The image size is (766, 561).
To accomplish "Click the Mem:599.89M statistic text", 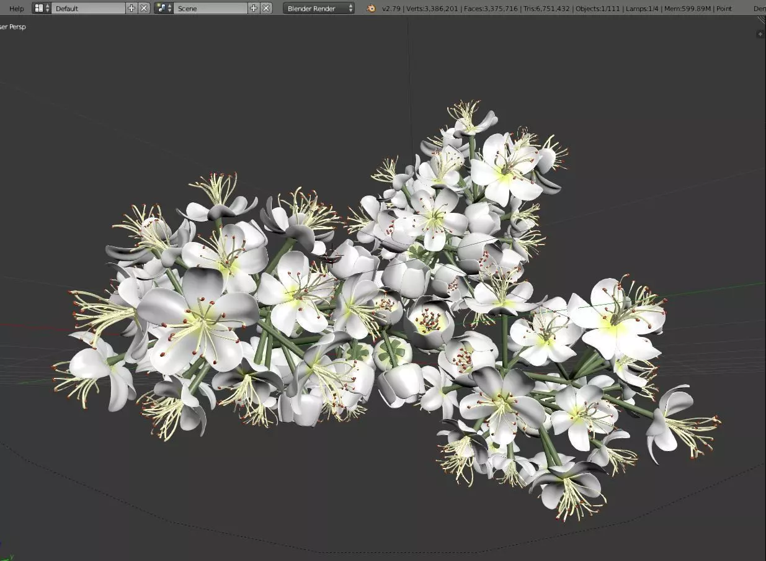I will point(688,9).
